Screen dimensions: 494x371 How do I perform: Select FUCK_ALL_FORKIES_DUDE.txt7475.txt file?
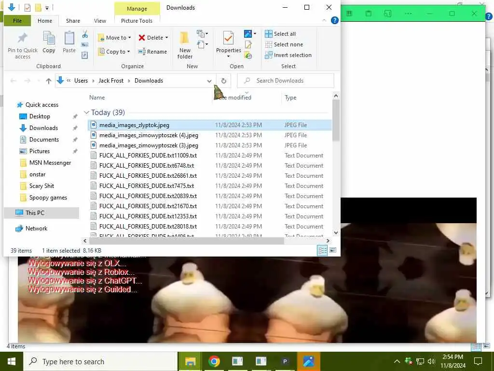pyautogui.click(x=209, y=186)
